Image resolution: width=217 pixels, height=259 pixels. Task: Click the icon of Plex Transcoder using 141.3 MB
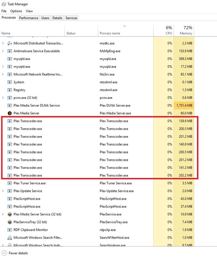click(10, 168)
